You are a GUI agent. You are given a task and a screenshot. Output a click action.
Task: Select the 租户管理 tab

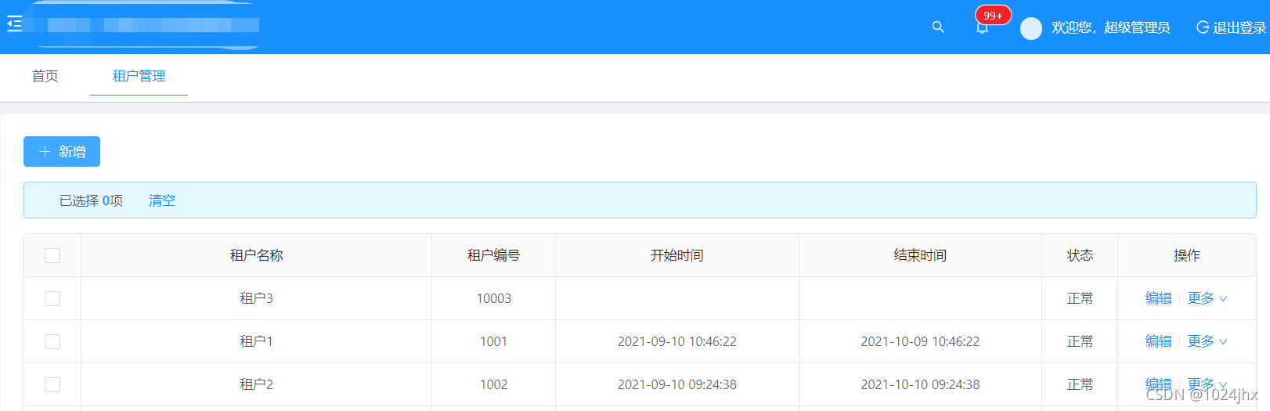point(139,76)
